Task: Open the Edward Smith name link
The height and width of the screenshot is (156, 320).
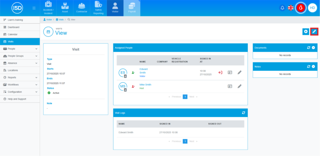Action: click(x=144, y=71)
